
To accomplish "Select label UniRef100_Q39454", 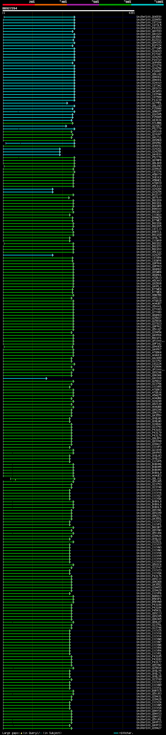I will pos(149,332).
